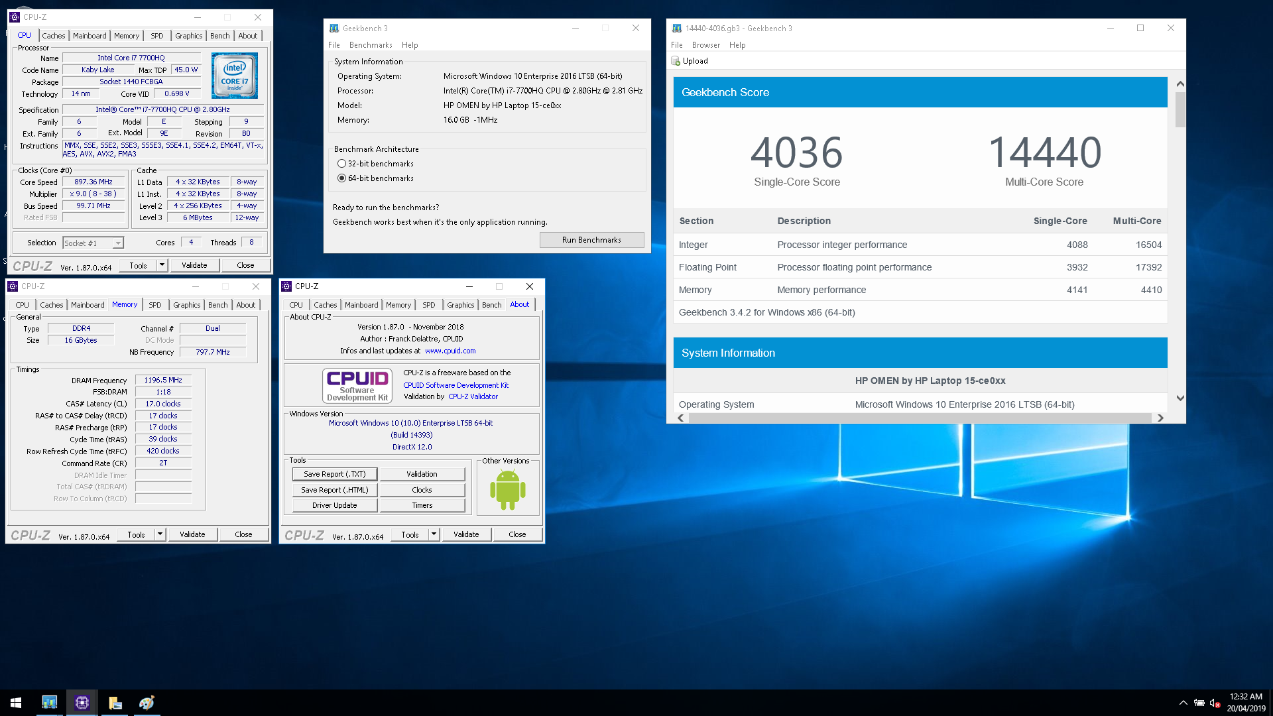The height and width of the screenshot is (716, 1273).
Task: Open the Windows Start menu
Action: 16,703
